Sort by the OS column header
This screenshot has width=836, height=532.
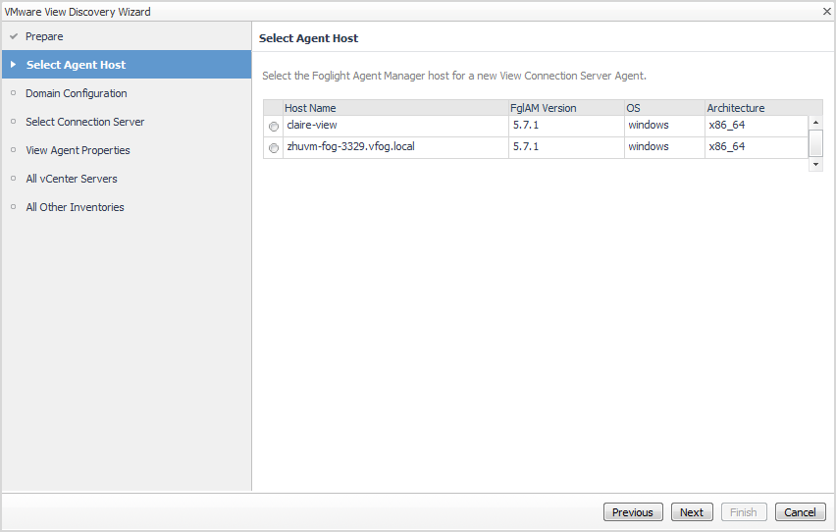[x=664, y=108]
